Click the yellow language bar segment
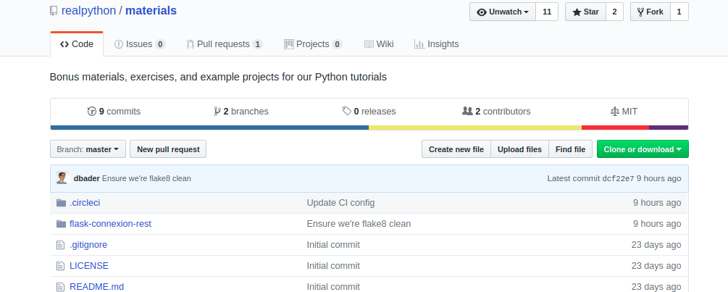Screen dimensions: 728x292 pos(475,128)
